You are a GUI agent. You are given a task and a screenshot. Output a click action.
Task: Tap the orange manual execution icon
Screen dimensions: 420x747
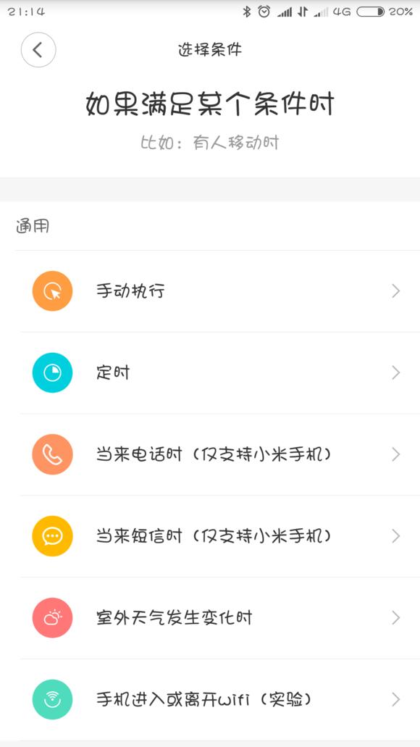52,291
